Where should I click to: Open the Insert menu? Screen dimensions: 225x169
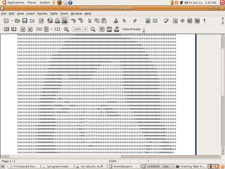point(31,14)
